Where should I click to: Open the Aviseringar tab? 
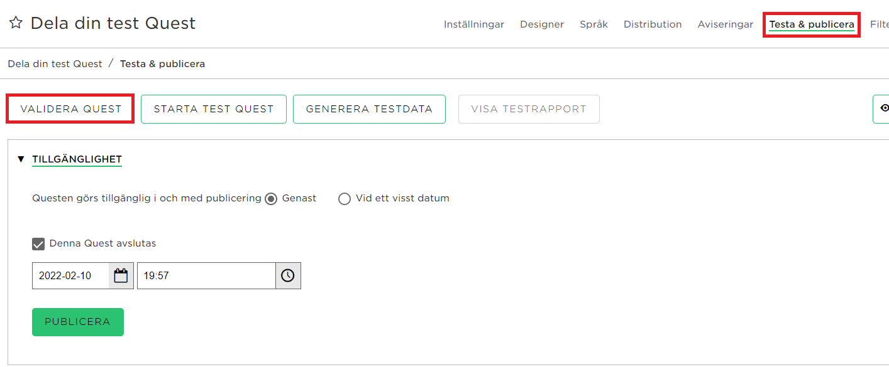click(726, 24)
